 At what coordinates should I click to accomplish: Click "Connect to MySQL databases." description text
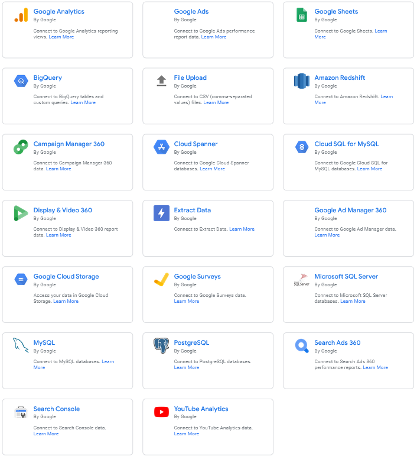[x=67, y=362]
